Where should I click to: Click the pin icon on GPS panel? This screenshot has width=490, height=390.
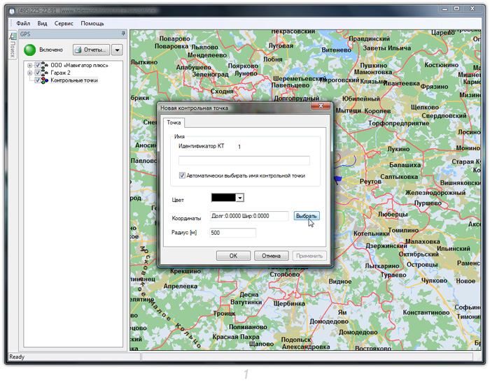coord(123,34)
